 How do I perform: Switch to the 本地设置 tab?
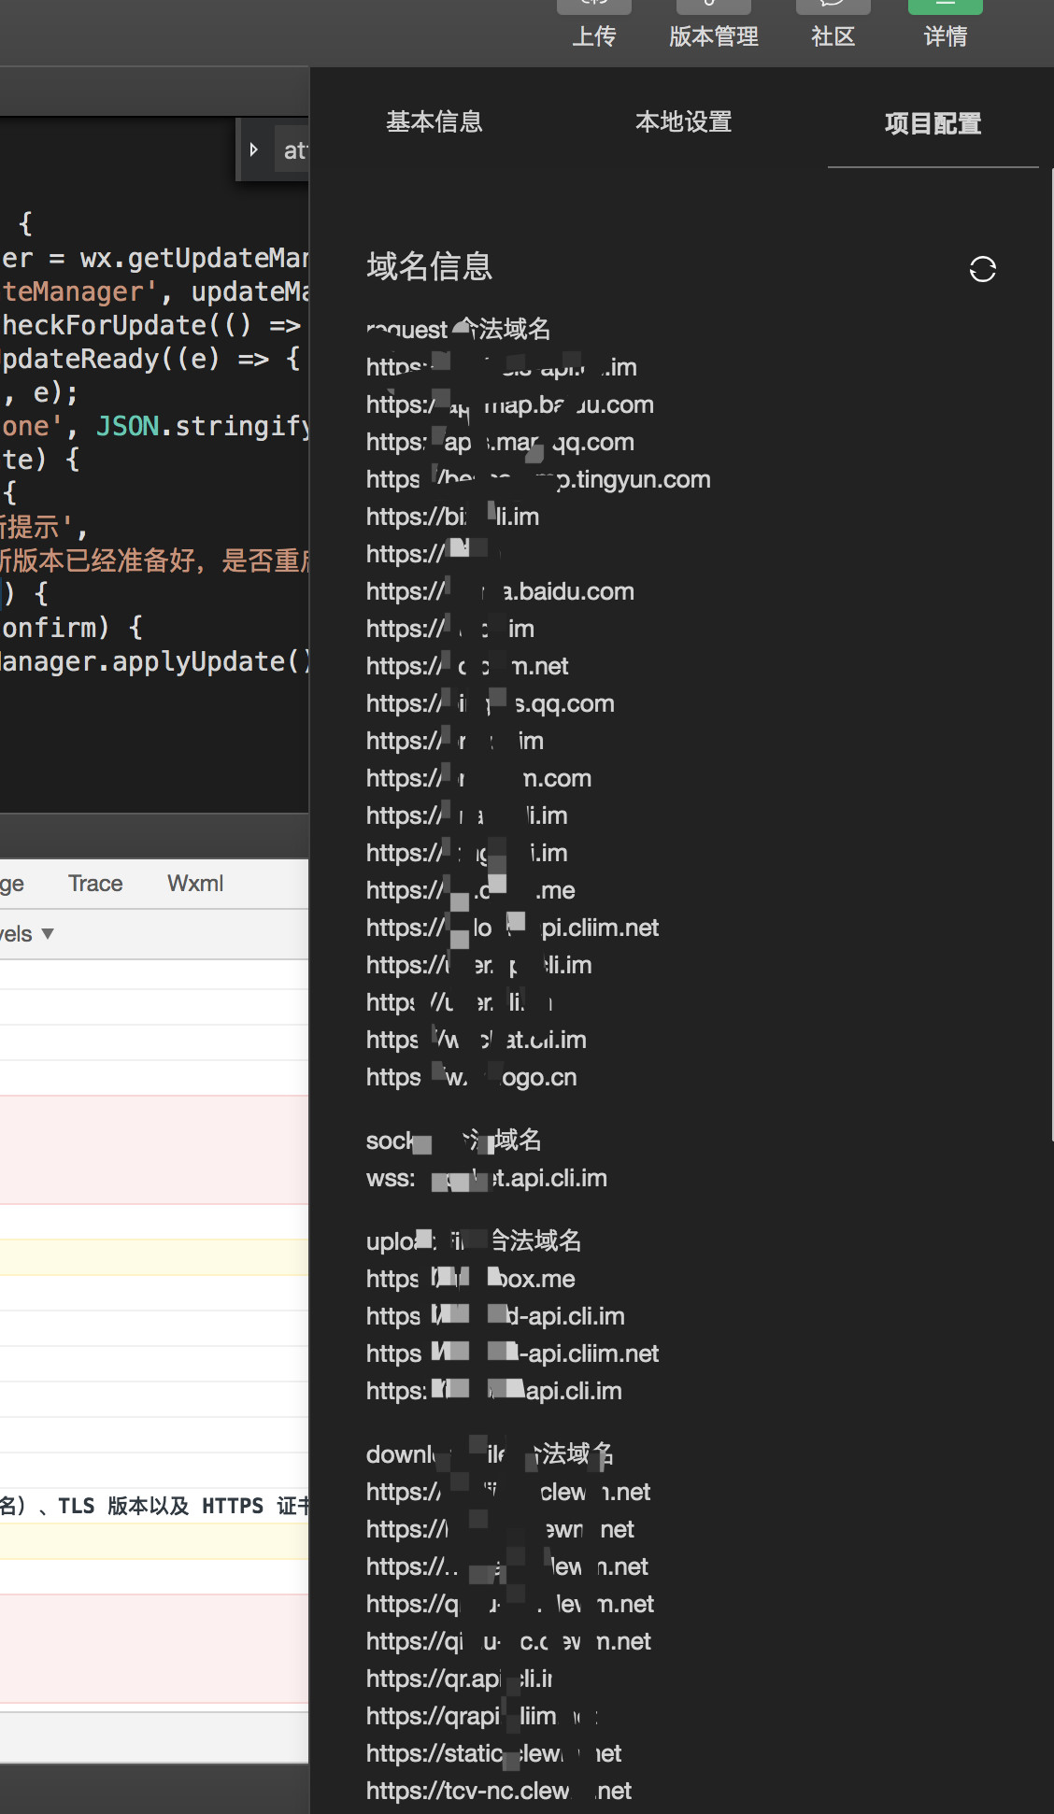tap(683, 122)
